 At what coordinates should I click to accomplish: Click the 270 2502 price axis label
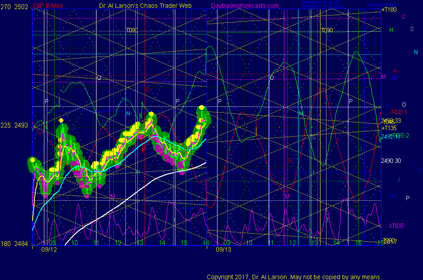14,7
